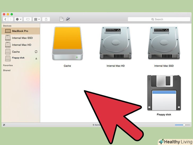193x145 pixels.
Task: Select the Internal Mac HD drive icon
Action: pyautogui.click(x=116, y=43)
